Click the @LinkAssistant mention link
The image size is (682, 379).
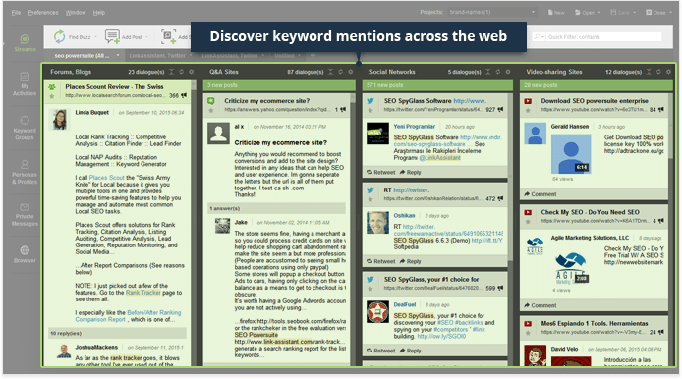pos(439,158)
